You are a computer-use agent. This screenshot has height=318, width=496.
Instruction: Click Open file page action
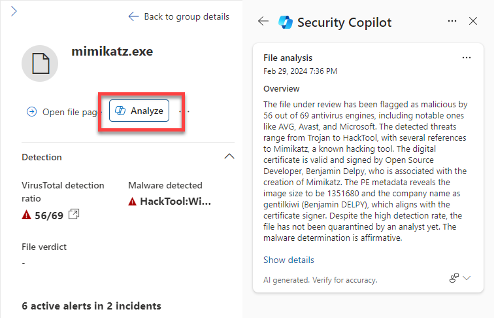pos(64,112)
